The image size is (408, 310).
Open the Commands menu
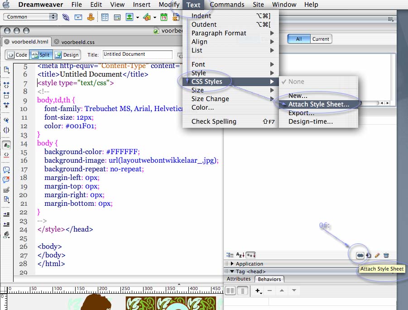pos(227,5)
